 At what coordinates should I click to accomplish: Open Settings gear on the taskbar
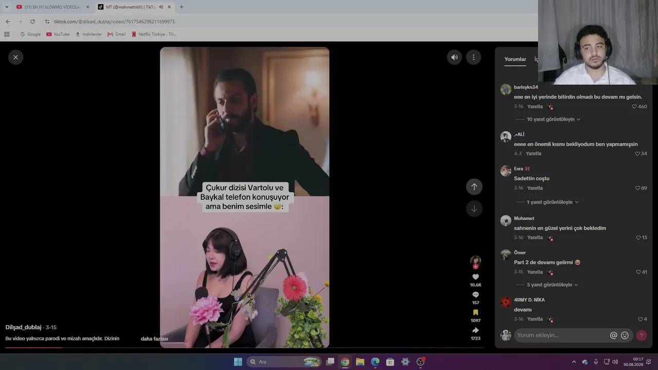click(405, 362)
